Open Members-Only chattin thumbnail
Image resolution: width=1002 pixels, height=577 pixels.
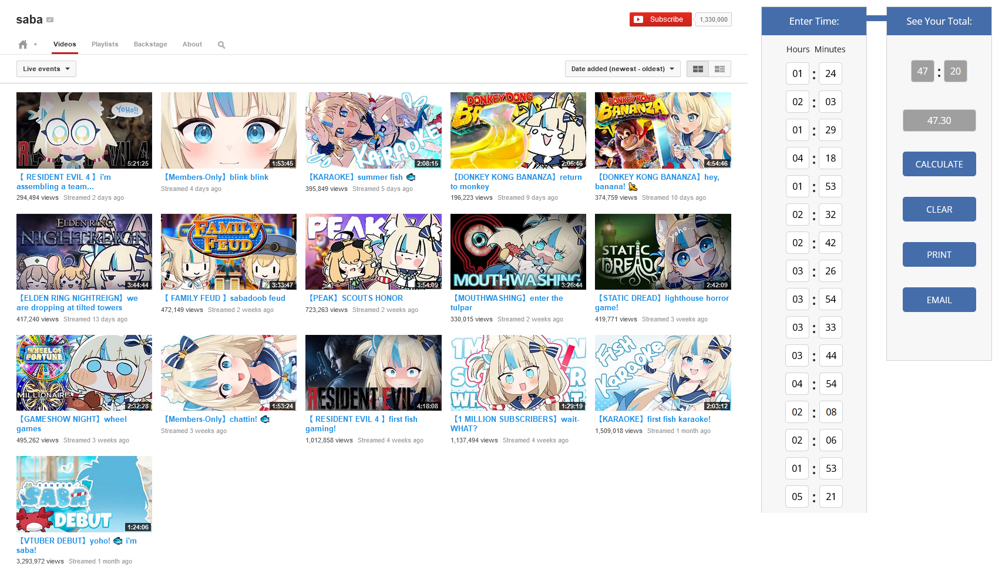pyautogui.click(x=228, y=373)
